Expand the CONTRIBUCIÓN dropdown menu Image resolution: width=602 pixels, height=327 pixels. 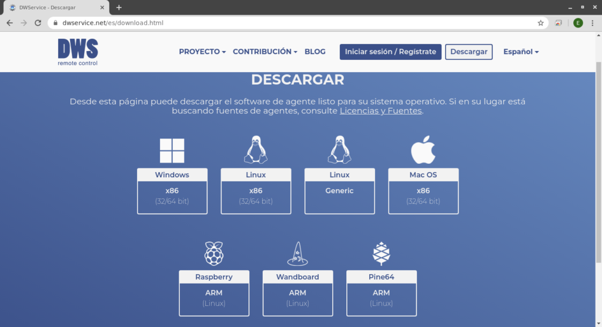pyautogui.click(x=265, y=52)
